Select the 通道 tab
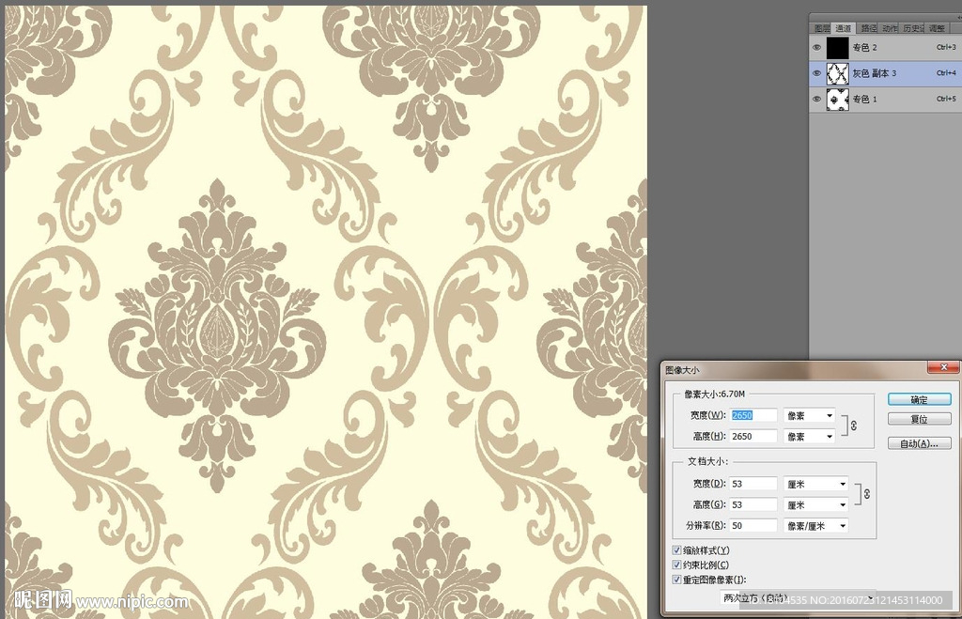The width and height of the screenshot is (962, 619). click(x=843, y=28)
